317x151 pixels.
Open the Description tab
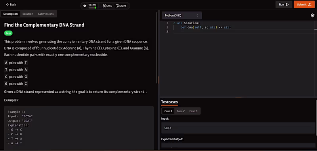click(x=11, y=14)
